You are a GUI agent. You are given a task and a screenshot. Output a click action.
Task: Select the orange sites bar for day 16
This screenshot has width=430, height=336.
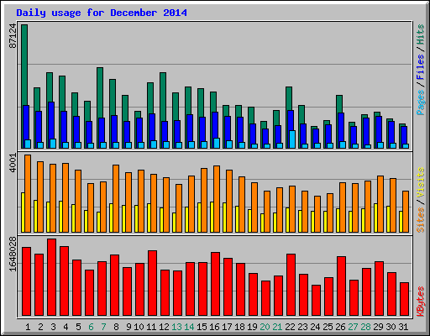click(x=217, y=199)
